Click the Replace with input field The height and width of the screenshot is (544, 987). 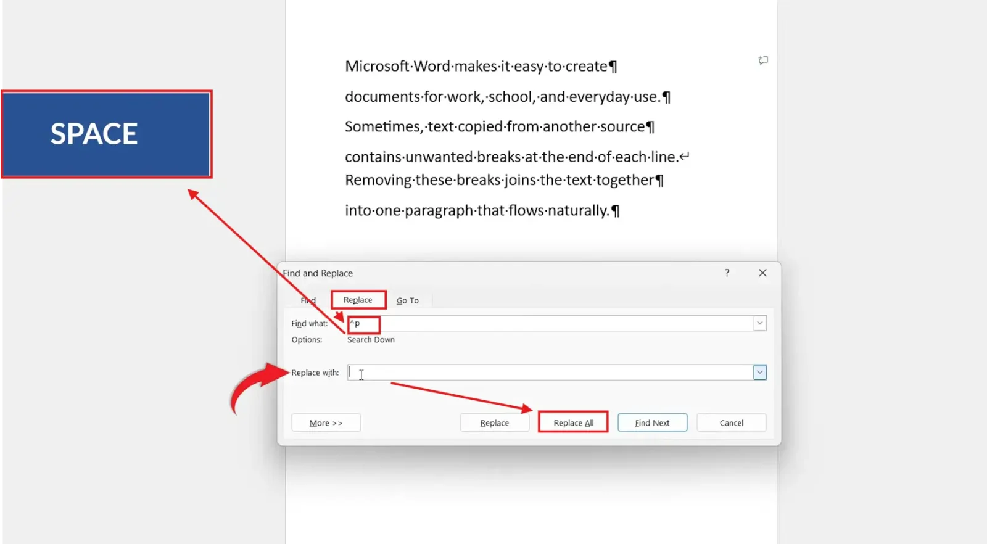(x=550, y=373)
